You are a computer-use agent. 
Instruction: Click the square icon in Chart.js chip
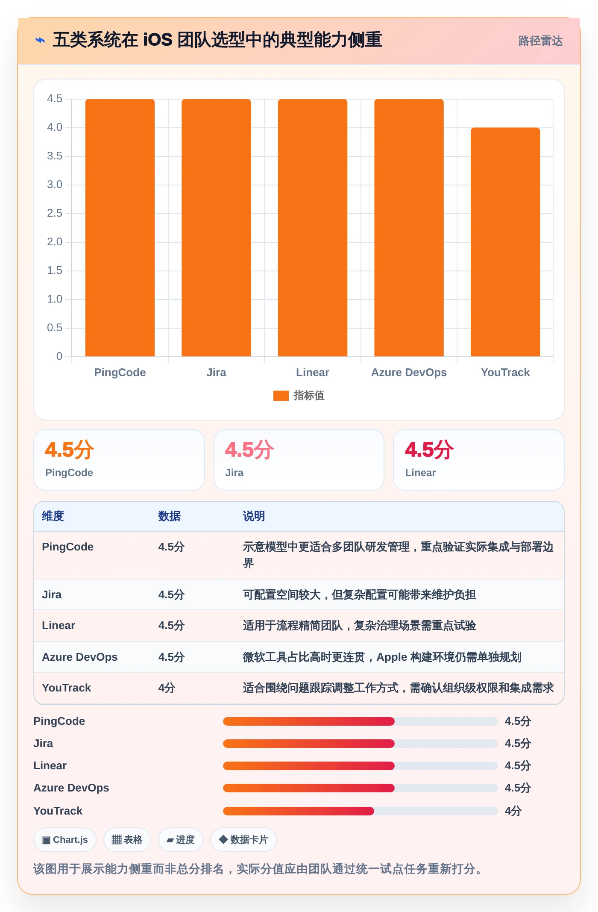(x=46, y=840)
